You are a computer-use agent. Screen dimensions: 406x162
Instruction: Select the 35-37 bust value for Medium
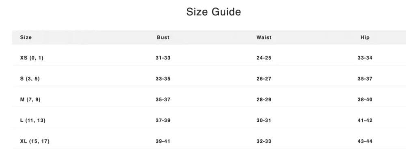[x=163, y=99]
